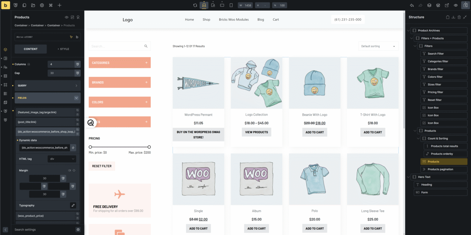This screenshot has height=235, width=471.
Task: Select the mobile portrait breakpoint icon
Action: (x=231, y=6)
